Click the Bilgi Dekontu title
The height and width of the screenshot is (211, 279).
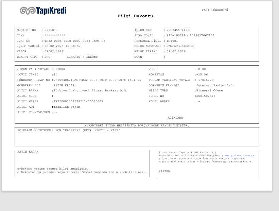tap(135, 16)
